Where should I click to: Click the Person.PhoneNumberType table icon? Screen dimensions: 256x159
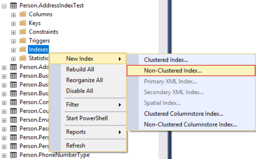click(13, 155)
